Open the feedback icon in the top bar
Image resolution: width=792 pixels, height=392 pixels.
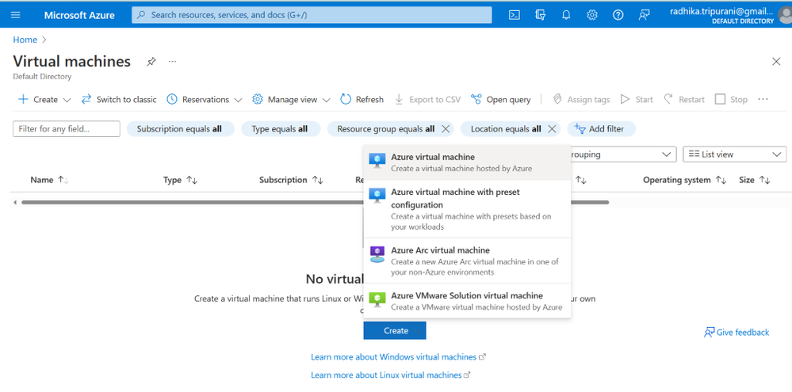pos(644,14)
